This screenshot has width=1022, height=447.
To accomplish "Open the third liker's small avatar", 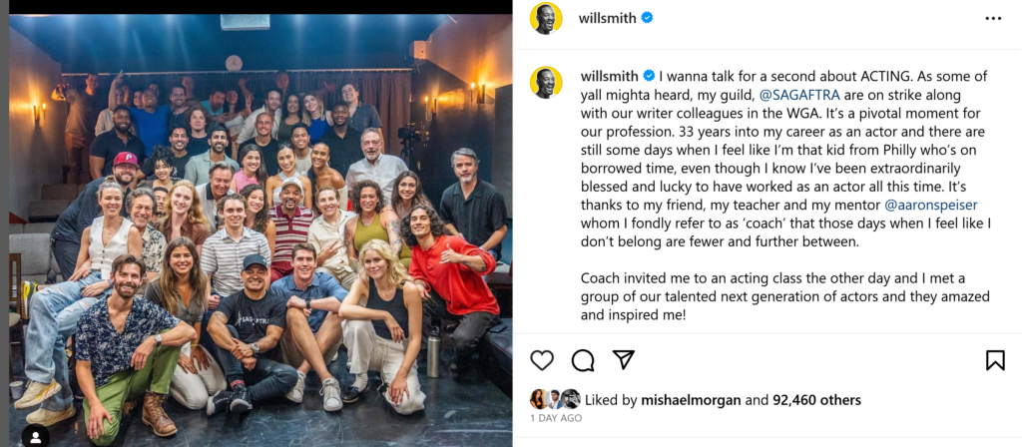I will coord(571,400).
